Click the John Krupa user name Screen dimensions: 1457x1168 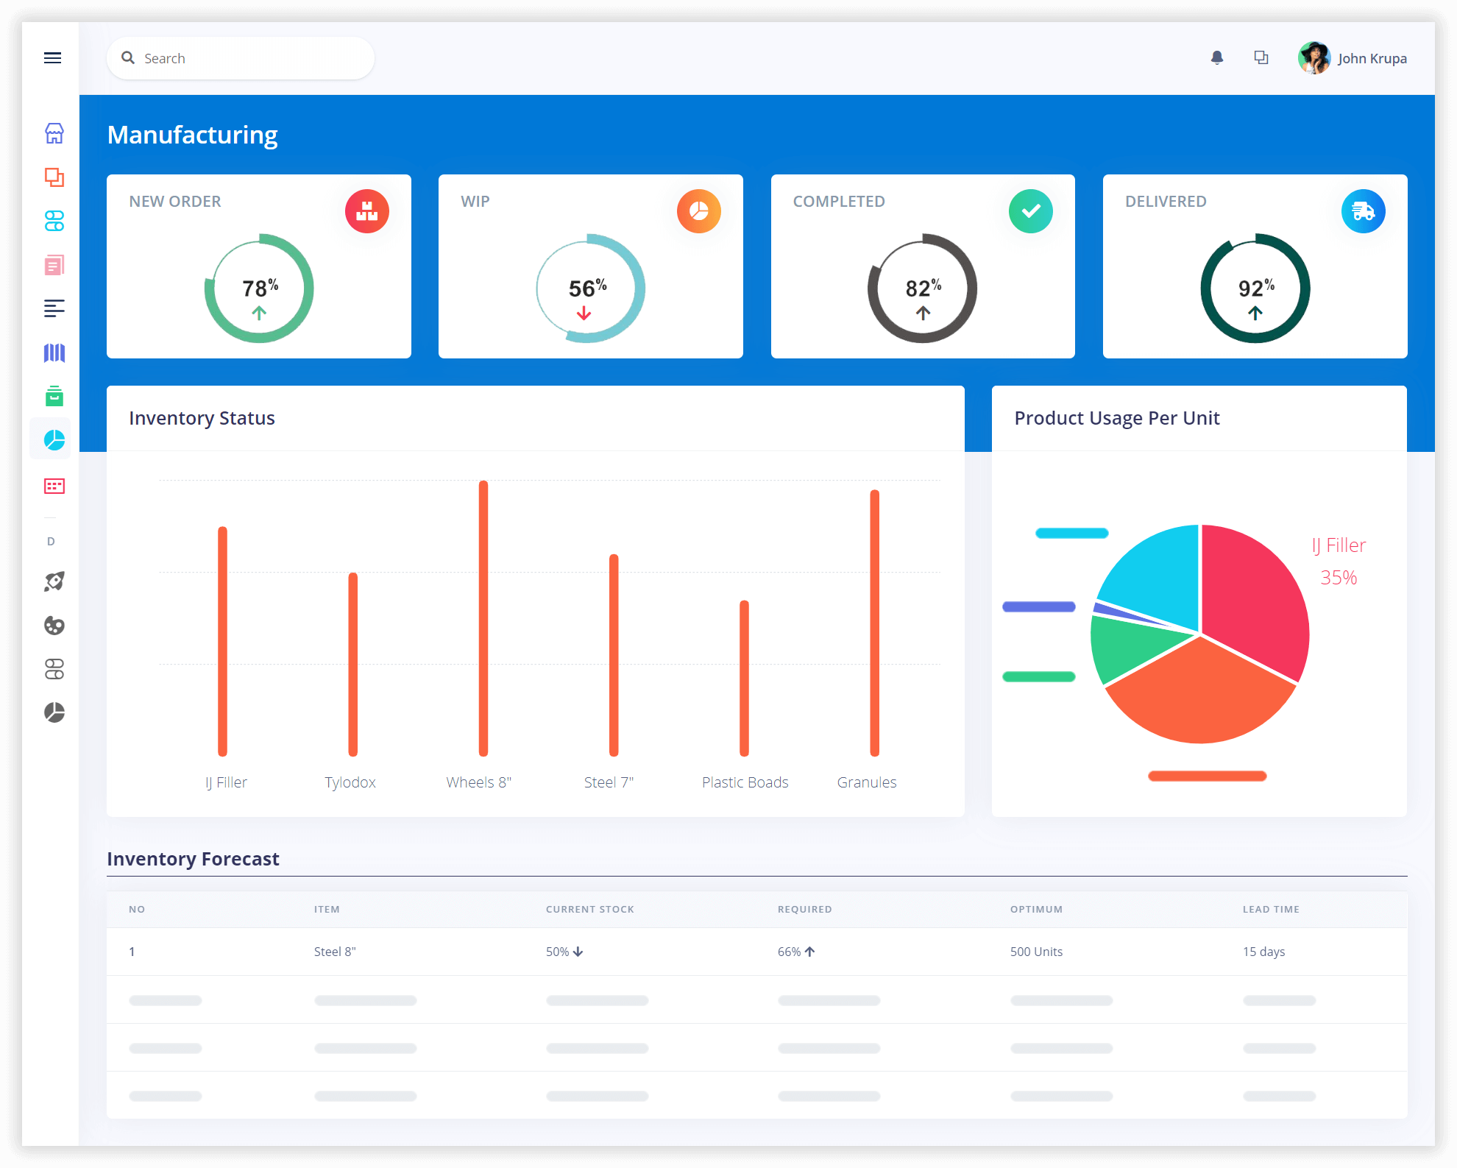pyautogui.click(x=1372, y=58)
